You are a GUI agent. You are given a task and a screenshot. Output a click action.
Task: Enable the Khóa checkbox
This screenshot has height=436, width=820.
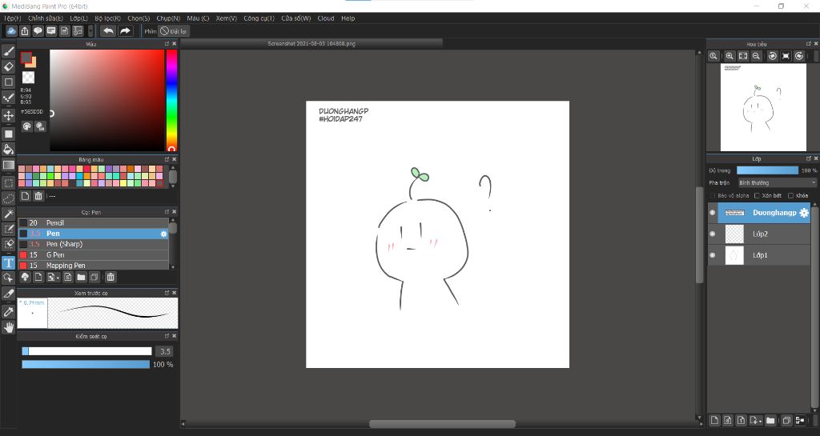790,196
